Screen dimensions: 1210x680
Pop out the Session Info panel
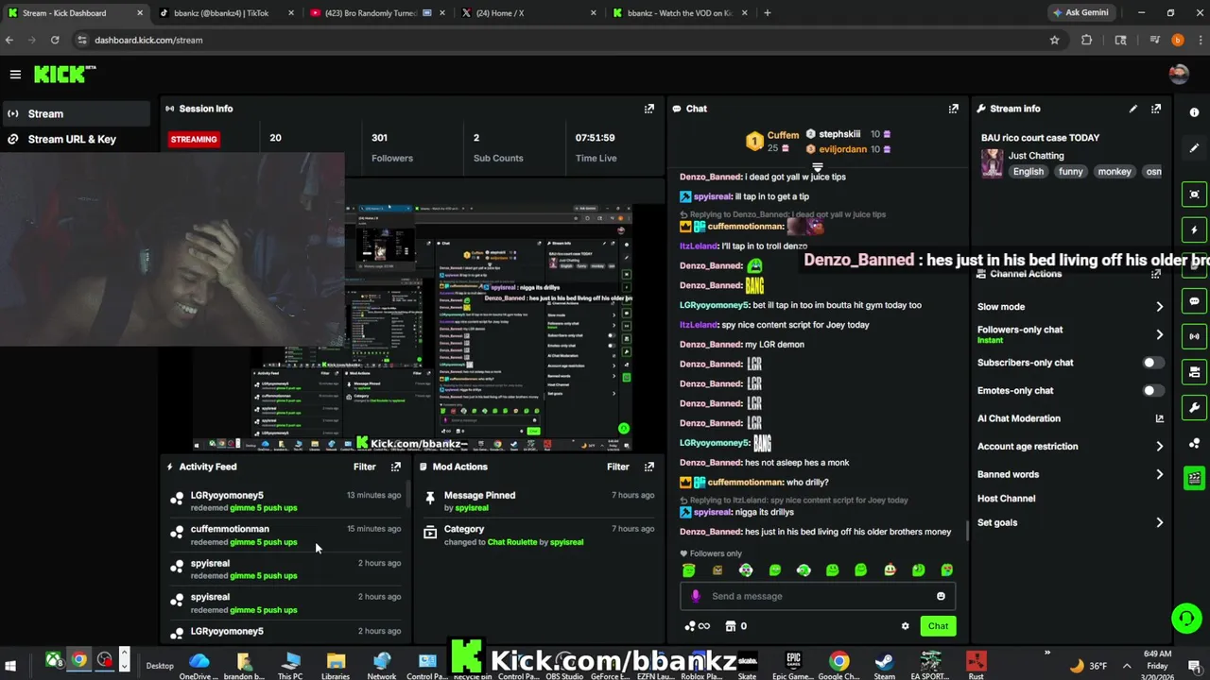pos(649,109)
